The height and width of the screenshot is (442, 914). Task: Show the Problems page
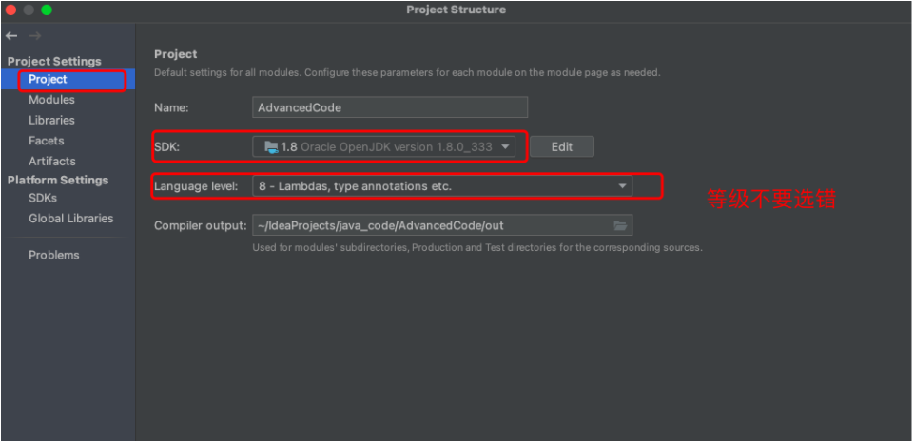point(54,255)
